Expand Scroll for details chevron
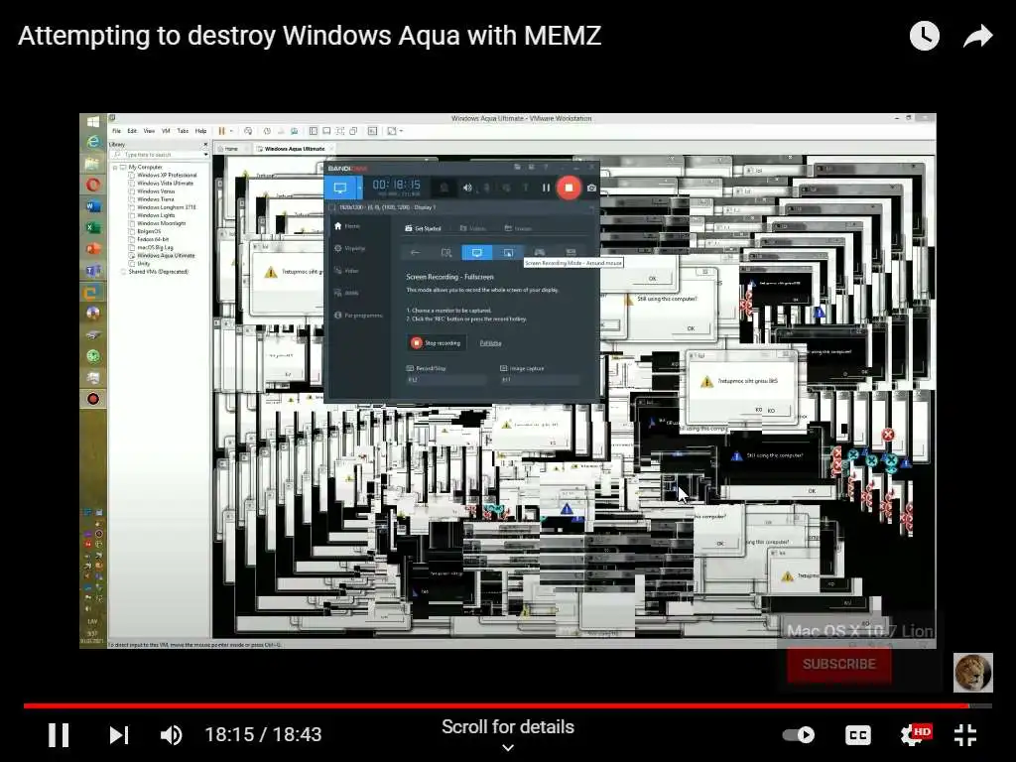 508,748
